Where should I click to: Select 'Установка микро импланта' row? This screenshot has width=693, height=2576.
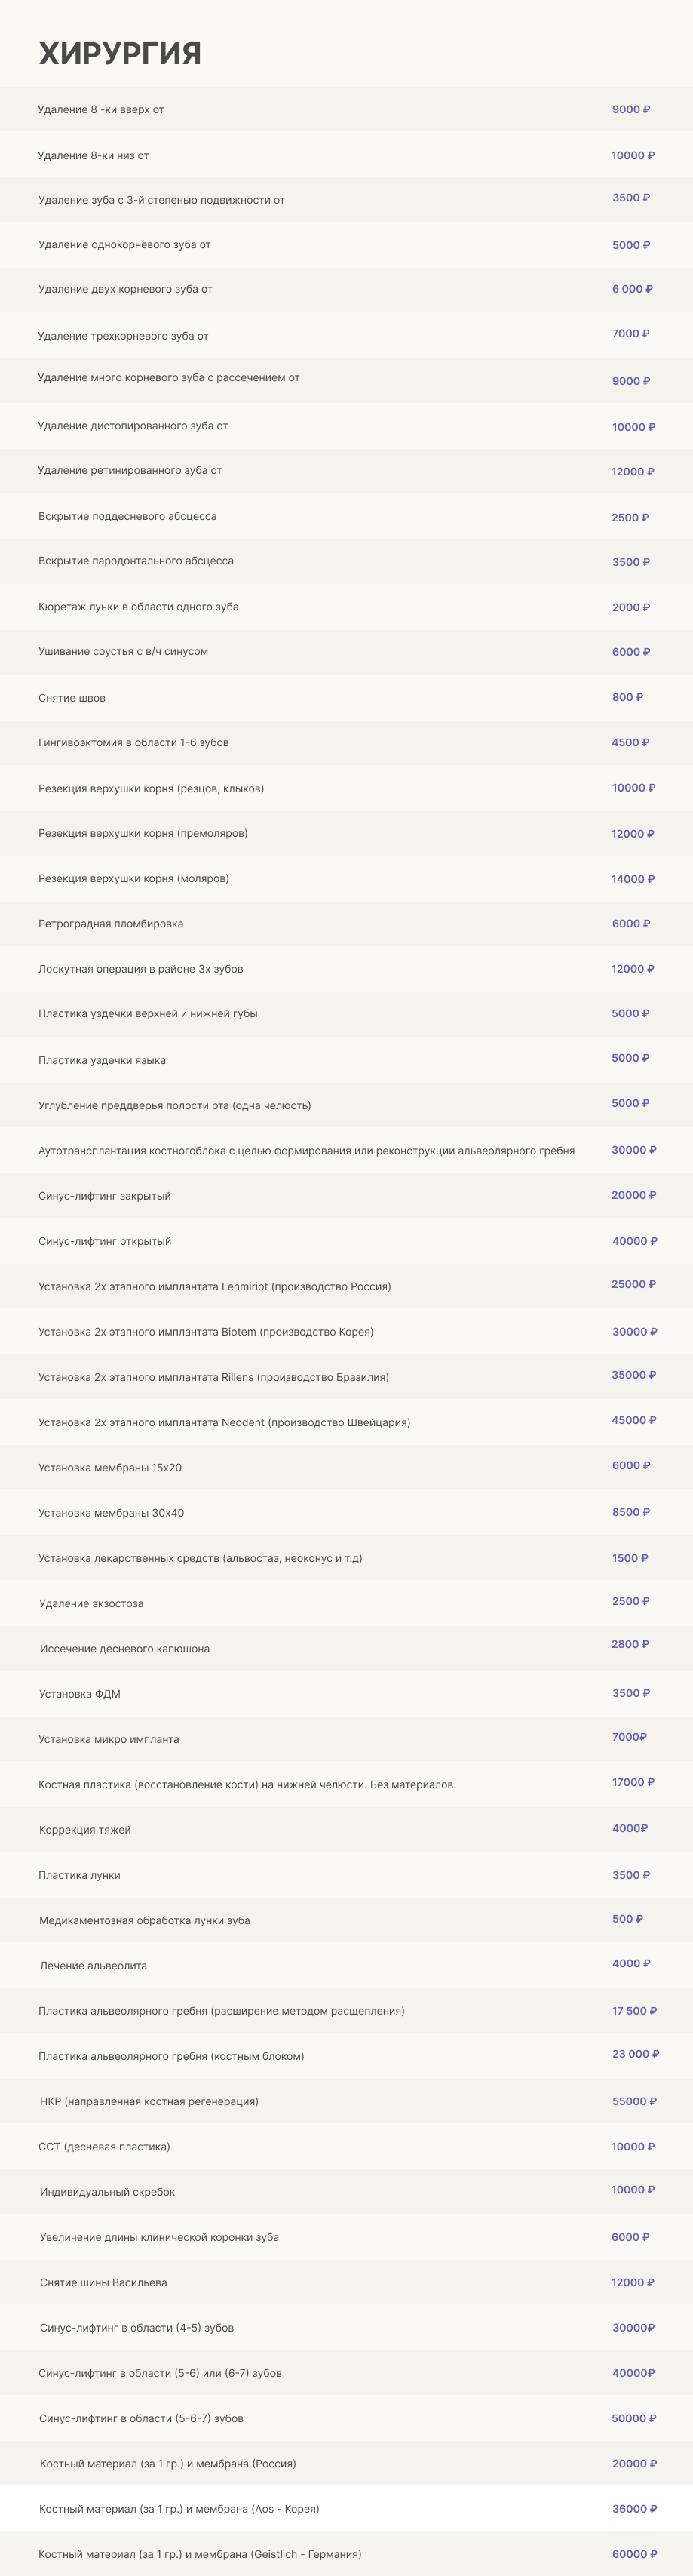tap(108, 1739)
